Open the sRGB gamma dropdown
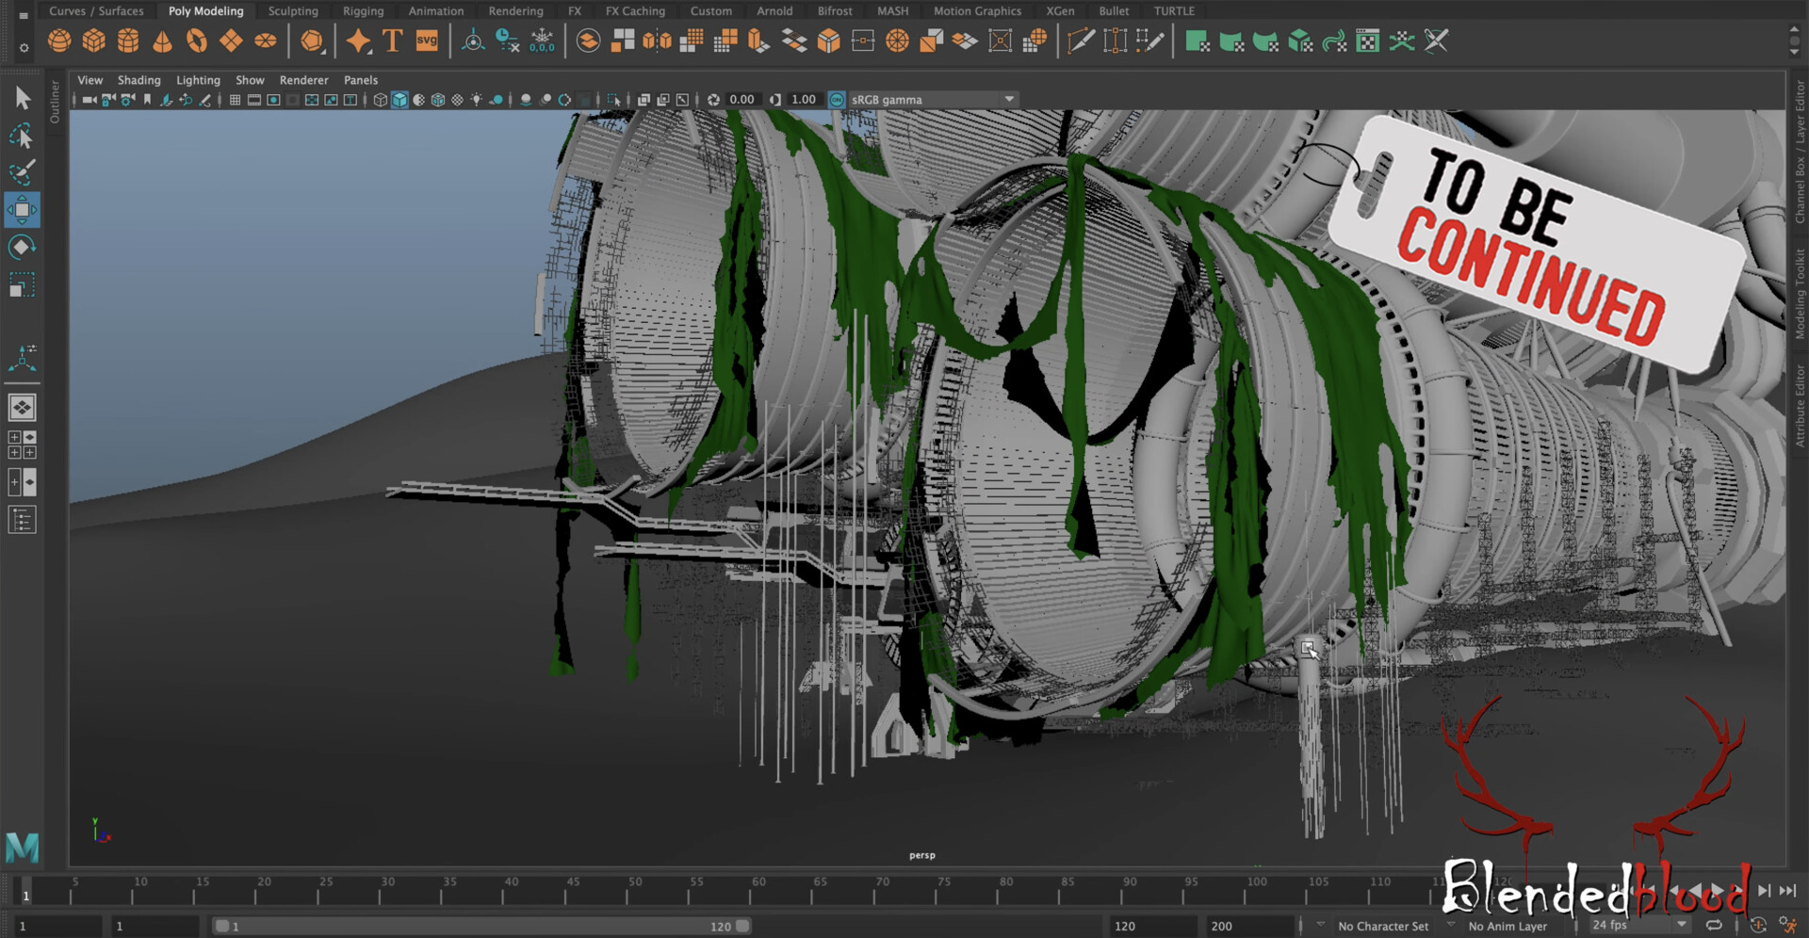The height and width of the screenshot is (938, 1809). tap(1007, 99)
